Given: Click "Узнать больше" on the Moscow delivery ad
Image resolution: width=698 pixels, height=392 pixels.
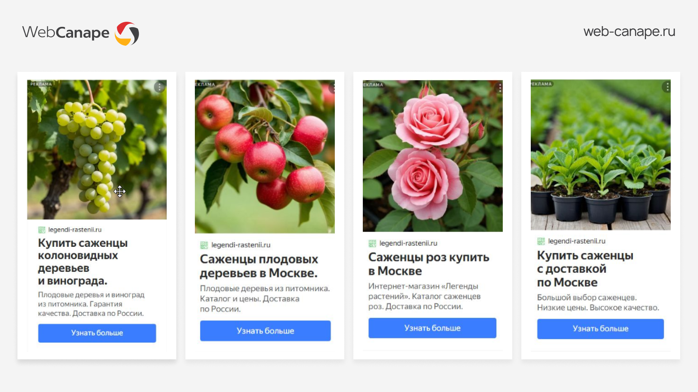Looking at the screenshot, I should click(601, 329).
